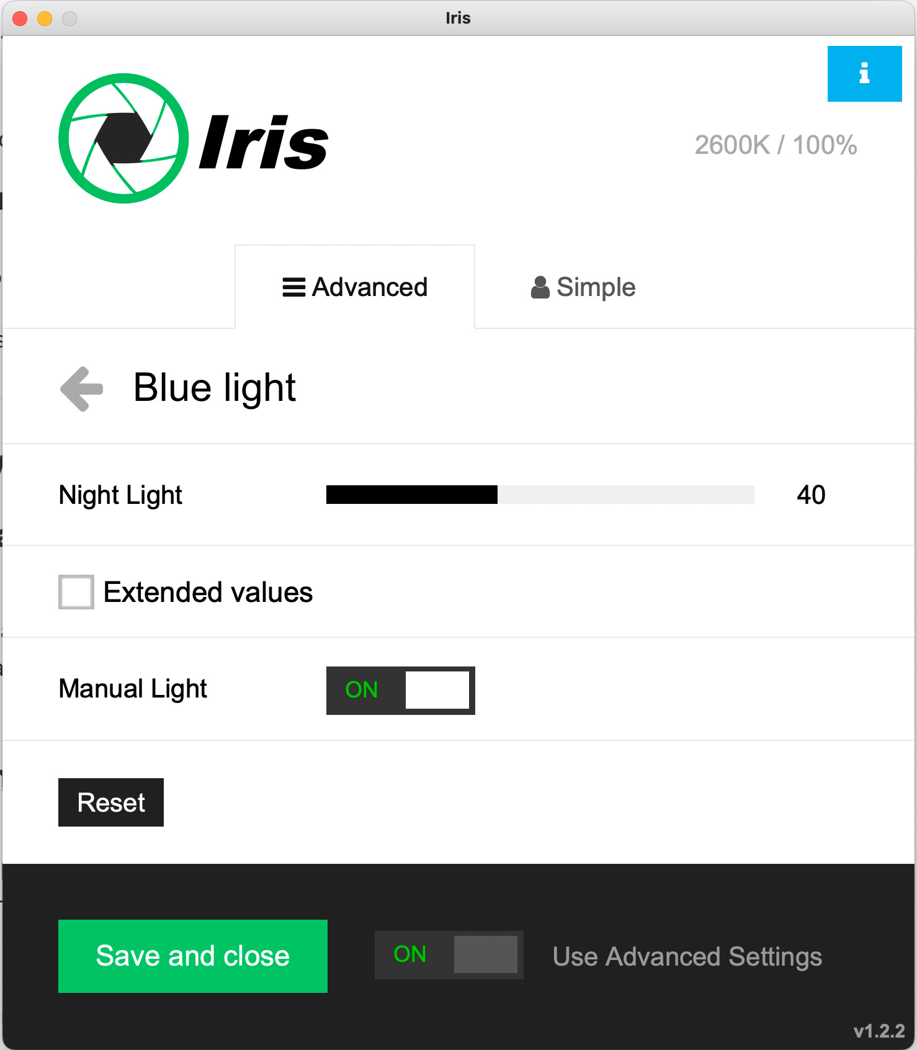The height and width of the screenshot is (1050, 917).
Task: Minimize the Iris window with yellow button
Action: (x=45, y=19)
